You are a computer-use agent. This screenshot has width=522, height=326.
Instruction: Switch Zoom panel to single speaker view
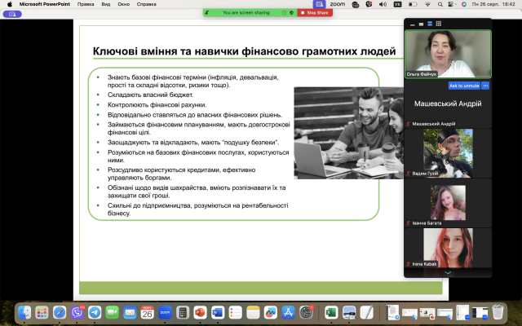(421, 24)
